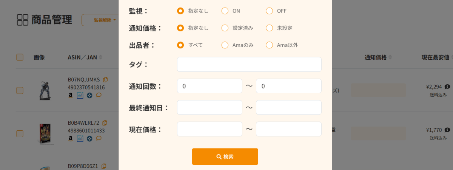Sort by 通知価格 column arrows
The height and width of the screenshot is (170, 453).
pyautogui.click(x=390, y=57)
